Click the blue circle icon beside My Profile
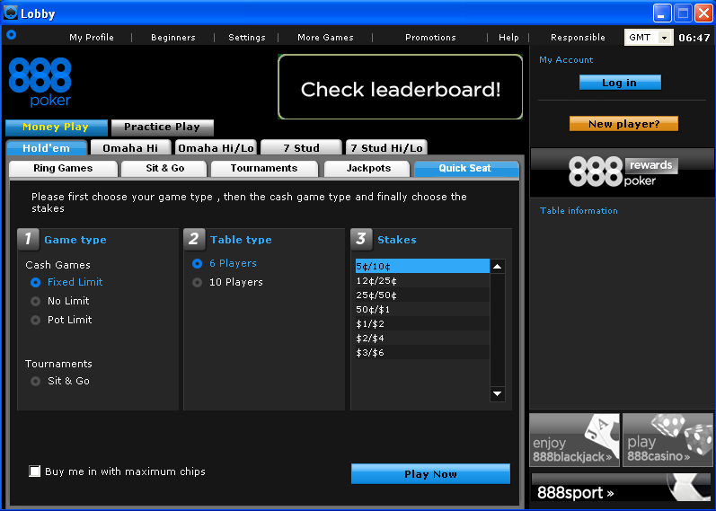Screen dimensions: 716x511 click(x=12, y=34)
